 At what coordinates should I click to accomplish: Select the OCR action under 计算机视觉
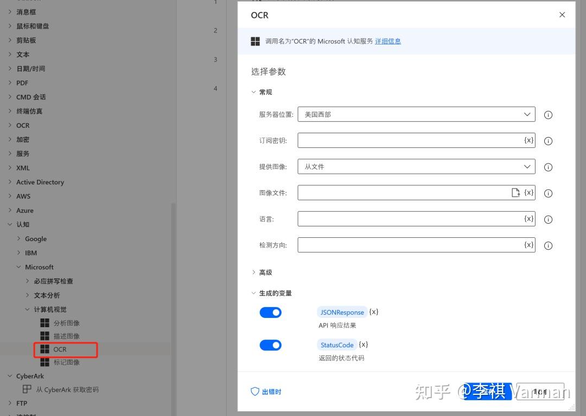tap(60, 349)
